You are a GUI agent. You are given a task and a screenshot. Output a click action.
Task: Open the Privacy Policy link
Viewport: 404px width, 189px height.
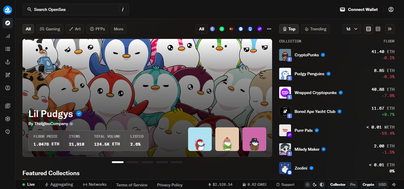click(170, 185)
